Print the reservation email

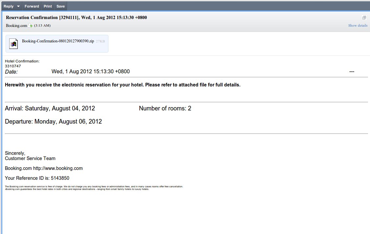(48, 6)
